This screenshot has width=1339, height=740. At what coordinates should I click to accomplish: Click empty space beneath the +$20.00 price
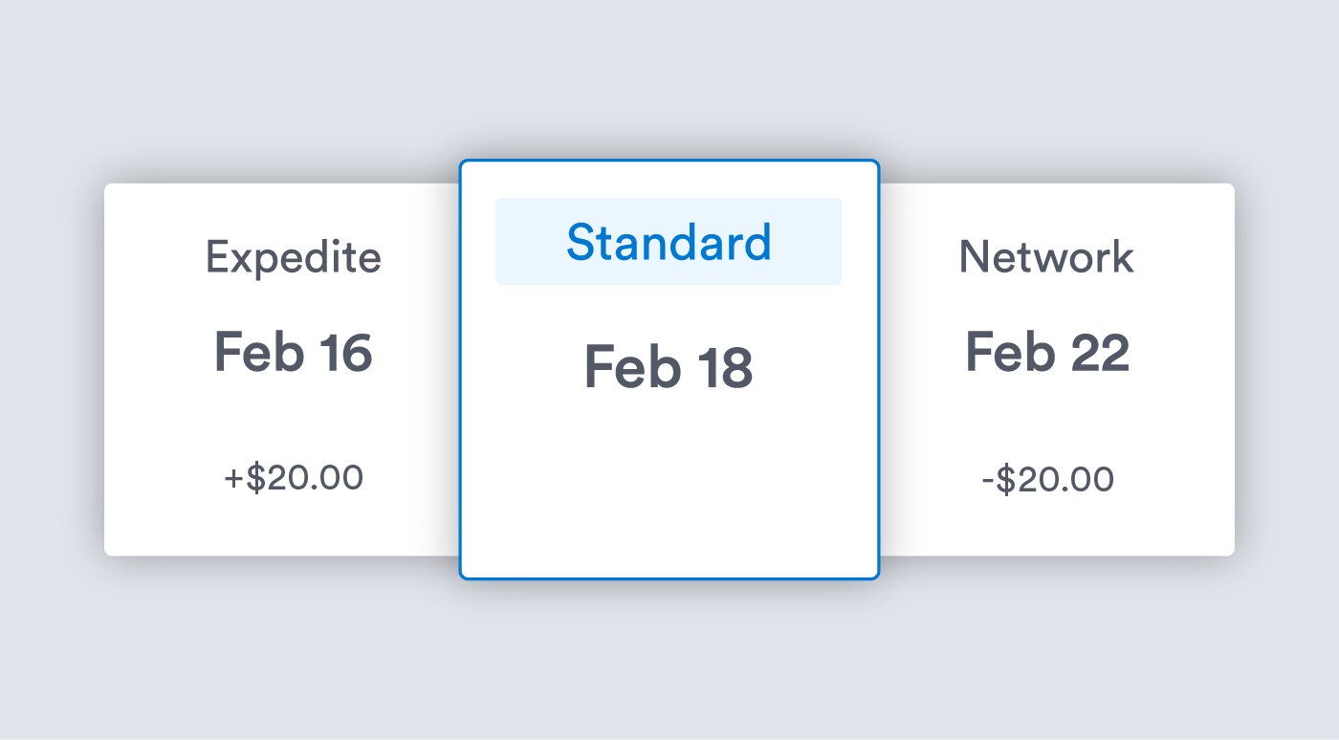click(x=293, y=524)
